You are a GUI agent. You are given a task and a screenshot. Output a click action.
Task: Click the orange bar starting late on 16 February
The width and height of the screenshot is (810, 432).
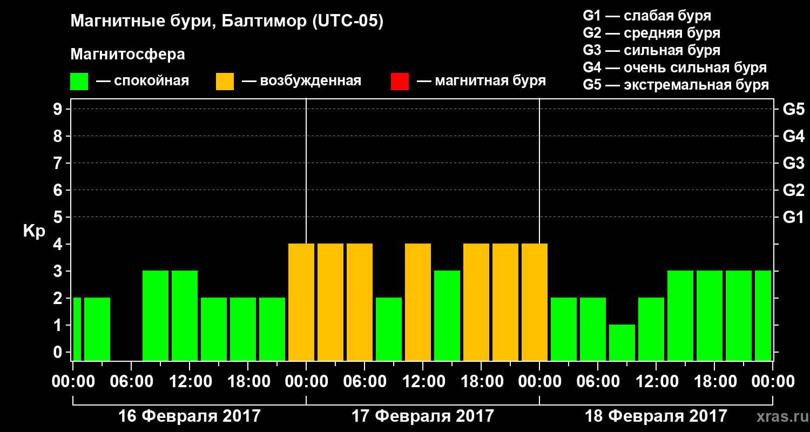pyautogui.click(x=301, y=302)
